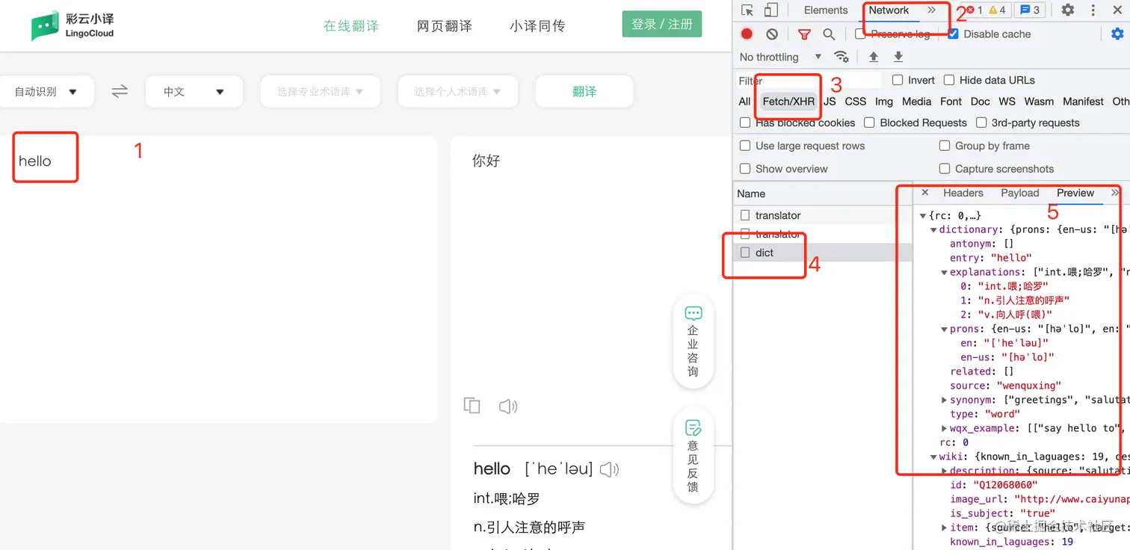The width and height of the screenshot is (1130, 550).
Task: Click the 翻译 translate button
Action: pos(584,91)
